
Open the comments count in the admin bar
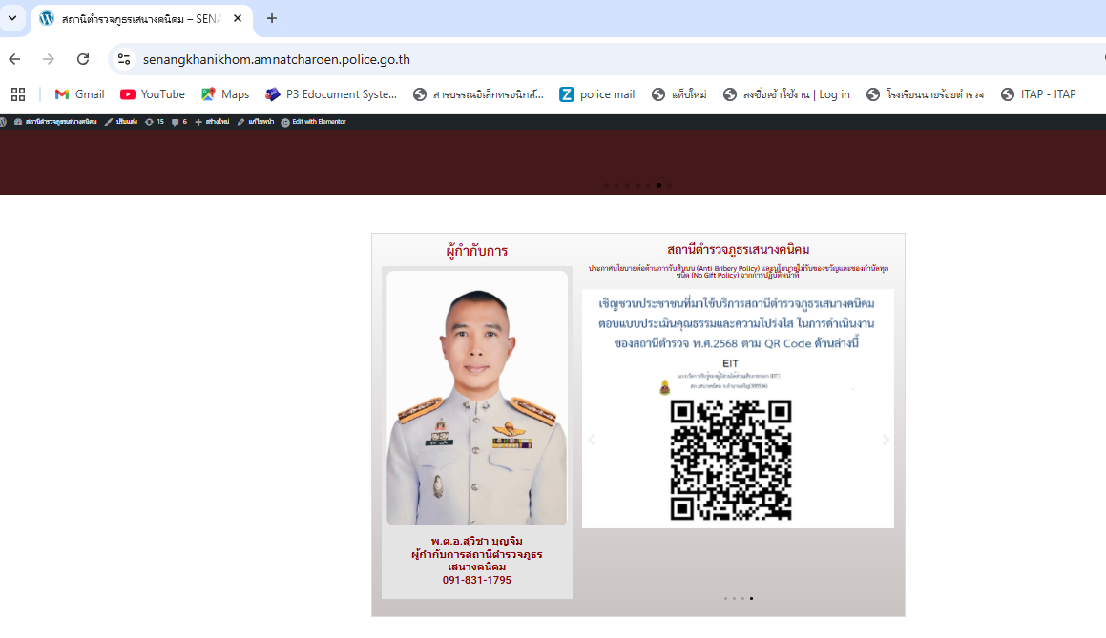[179, 122]
